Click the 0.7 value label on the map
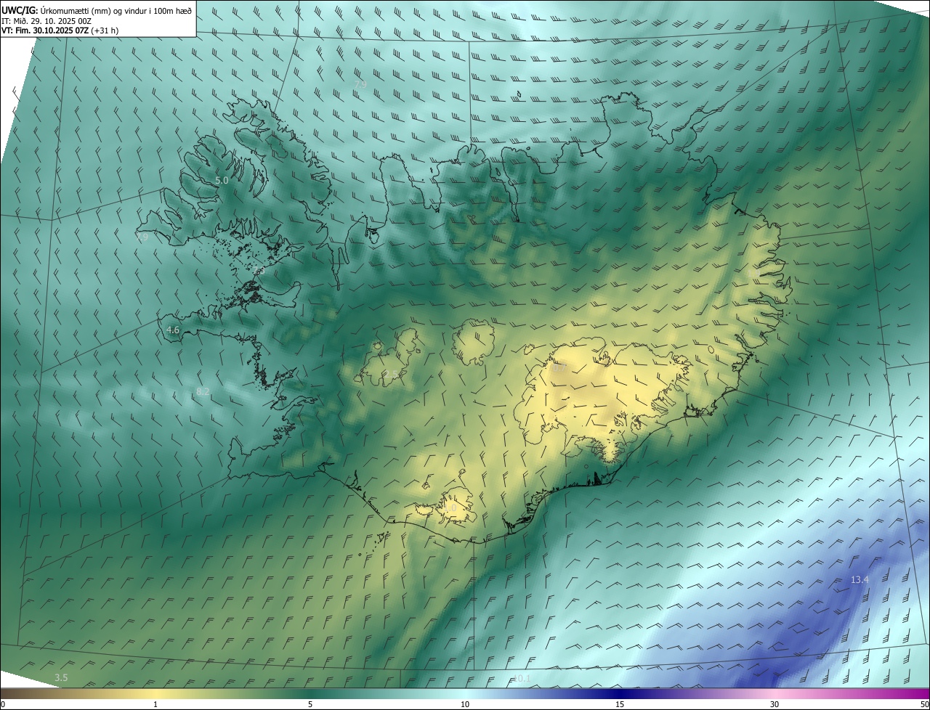The width and height of the screenshot is (930, 710). point(559,368)
